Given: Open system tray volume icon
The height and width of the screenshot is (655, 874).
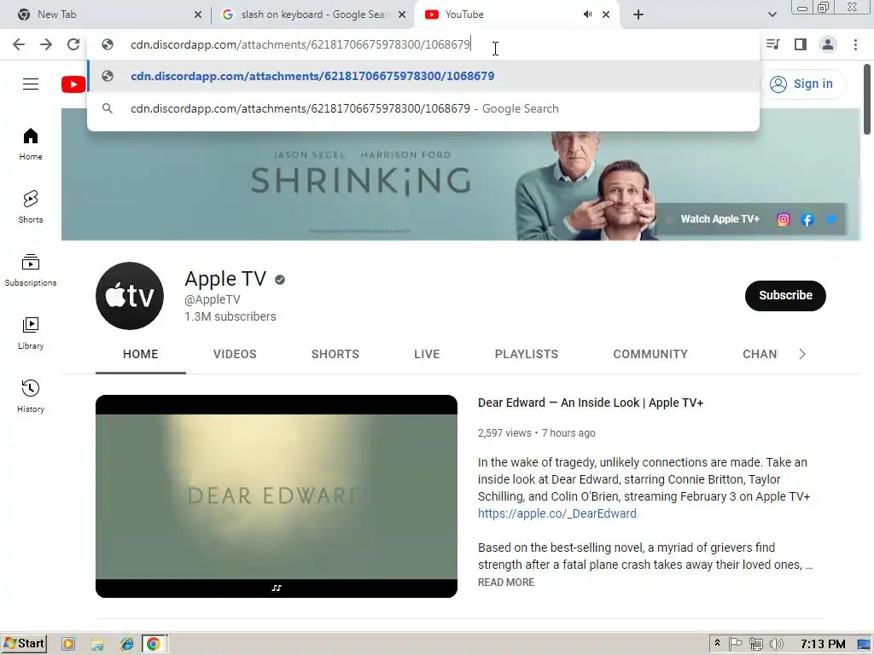Looking at the screenshot, I should pyautogui.click(x=776, y=645).
